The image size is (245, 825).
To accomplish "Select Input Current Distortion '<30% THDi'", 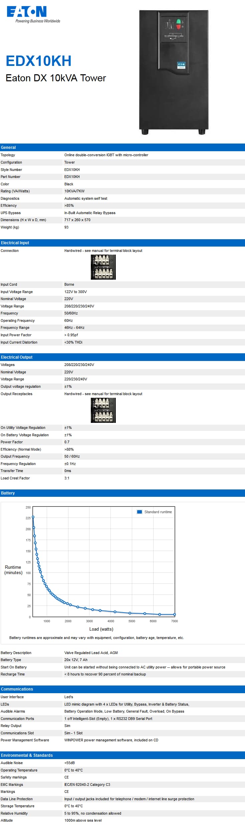I will pos(73,342).
